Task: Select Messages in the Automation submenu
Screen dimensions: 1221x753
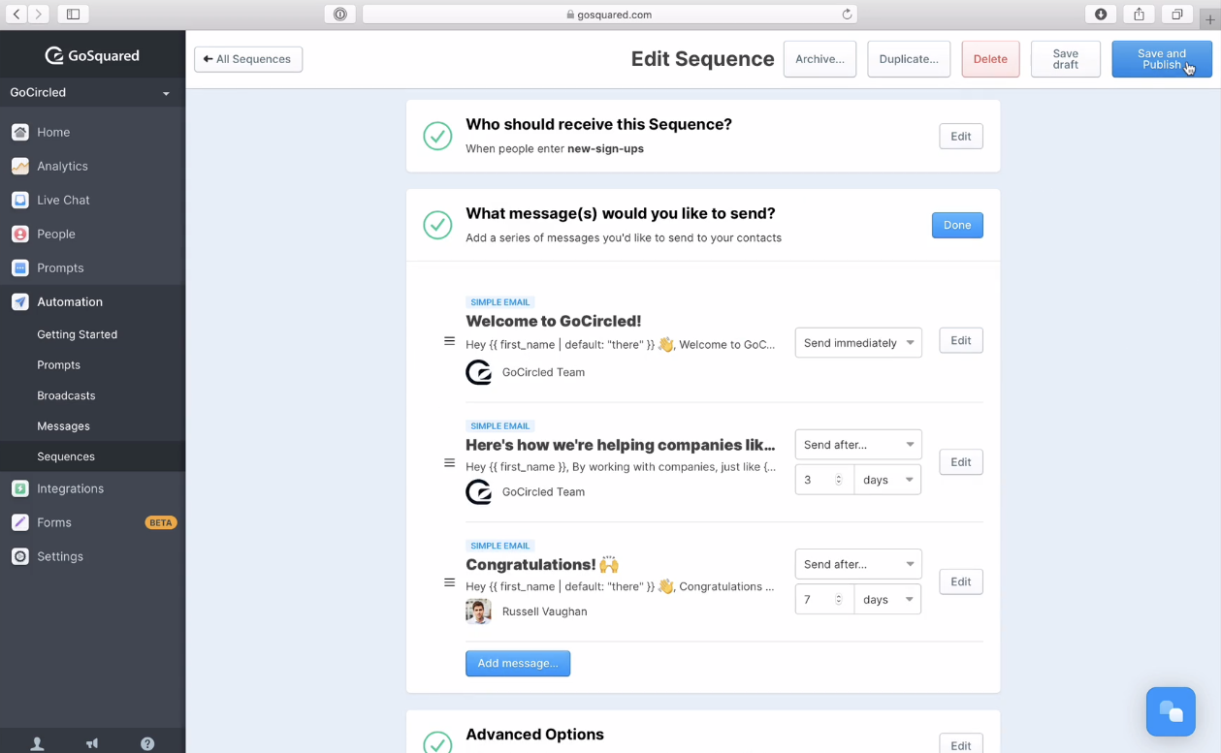Action: click(63, 425)
